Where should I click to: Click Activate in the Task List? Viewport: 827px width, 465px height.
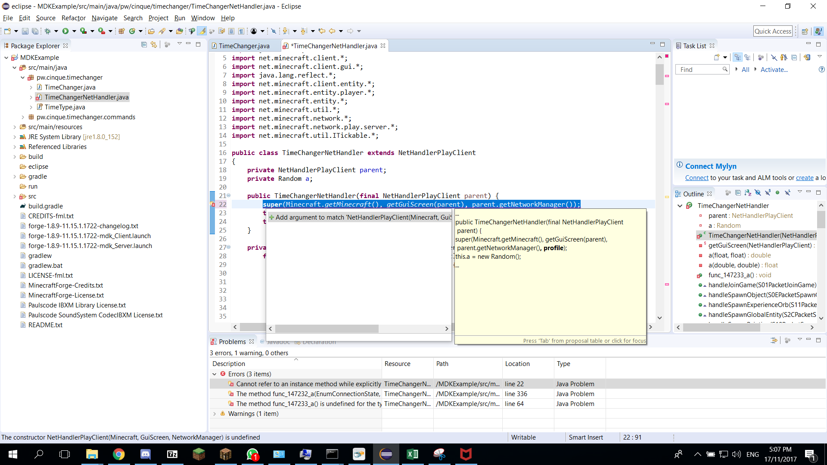[774, 69]
